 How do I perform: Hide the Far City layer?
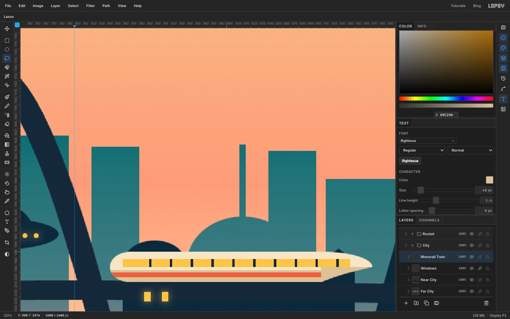472,291
